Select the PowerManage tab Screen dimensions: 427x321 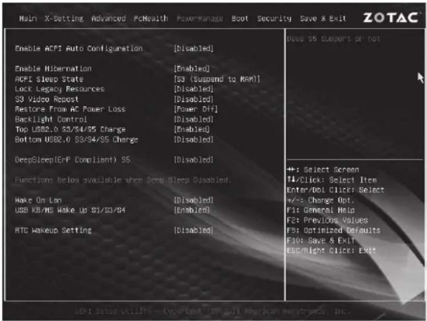200,19
